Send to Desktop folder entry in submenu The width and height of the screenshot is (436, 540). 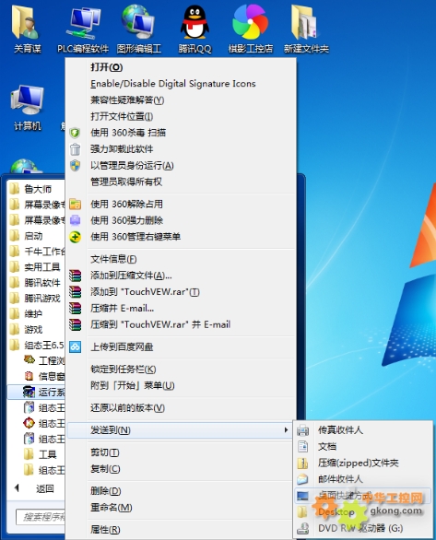[336, 512]
